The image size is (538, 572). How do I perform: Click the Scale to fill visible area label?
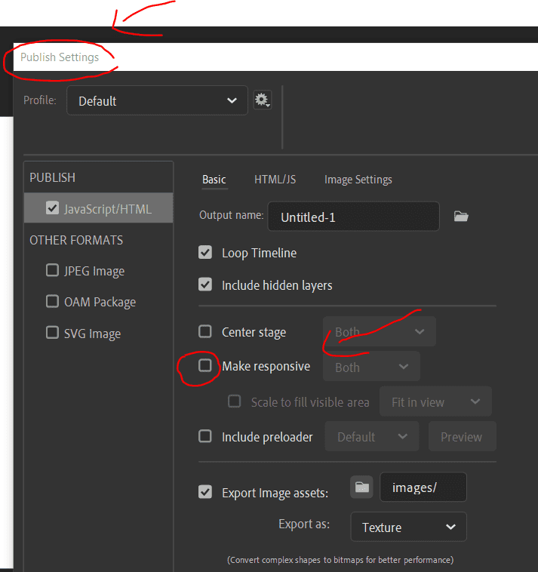point(310,402)
